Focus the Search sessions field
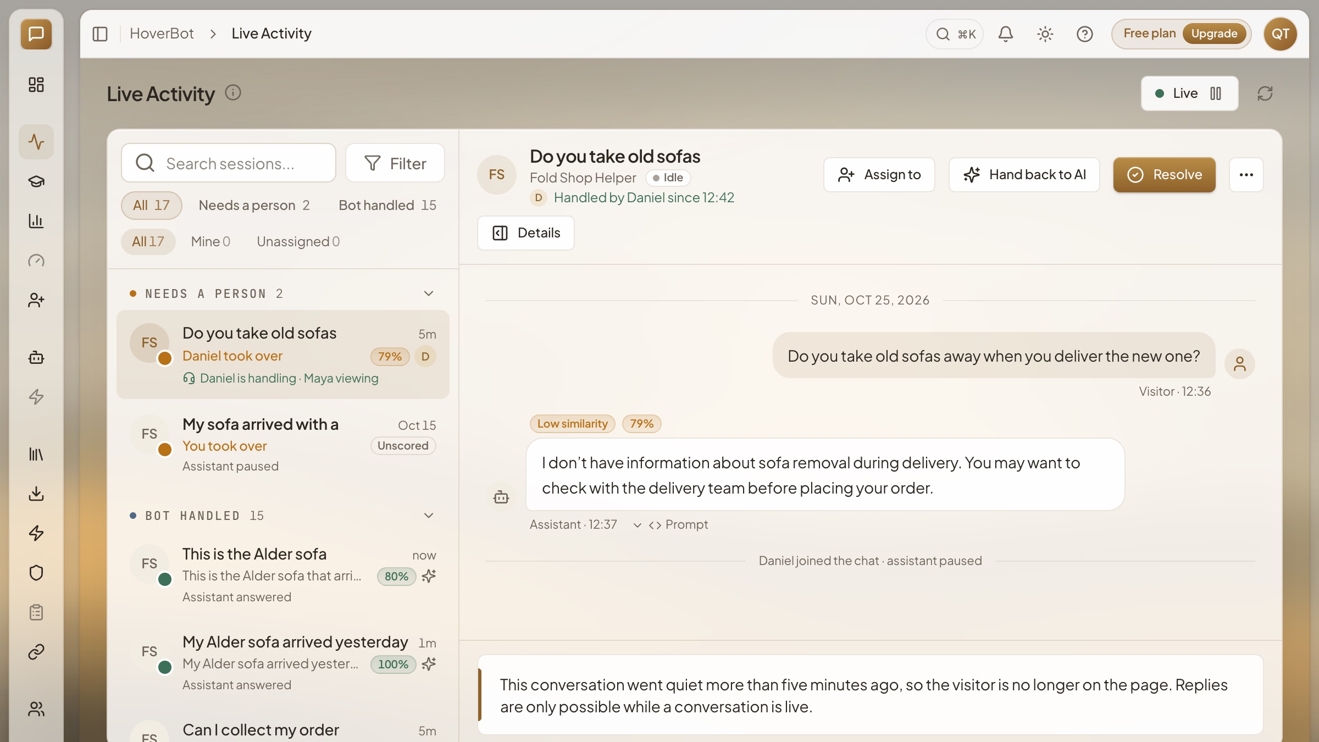Image resolution: width=1319 pixels, height=742 pixels. coord(229,163)
